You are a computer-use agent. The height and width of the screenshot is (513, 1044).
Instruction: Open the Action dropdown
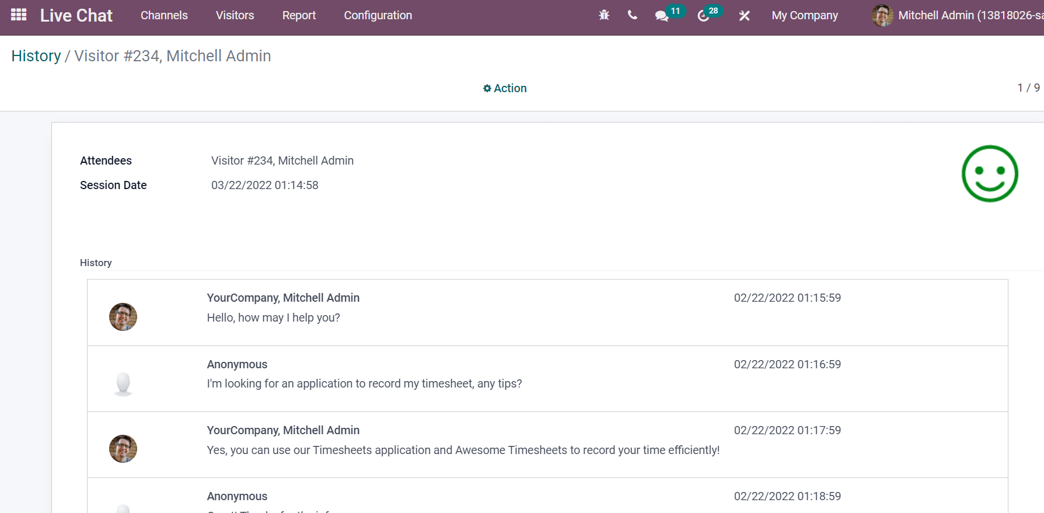point(505,88)
